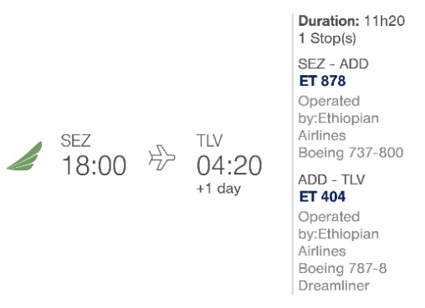
Task: Open the ET 878 flight link
Action: click(x=322, y=81)
